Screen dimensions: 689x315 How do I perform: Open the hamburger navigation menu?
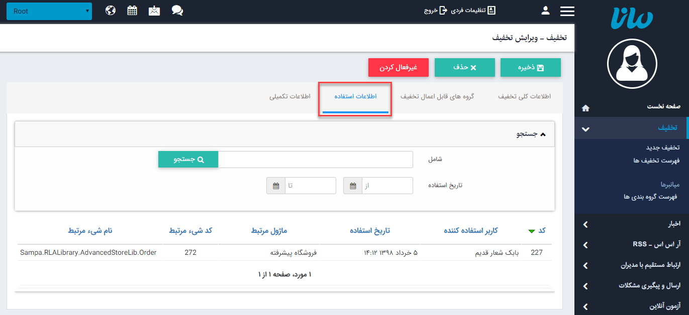click(567, 11)
